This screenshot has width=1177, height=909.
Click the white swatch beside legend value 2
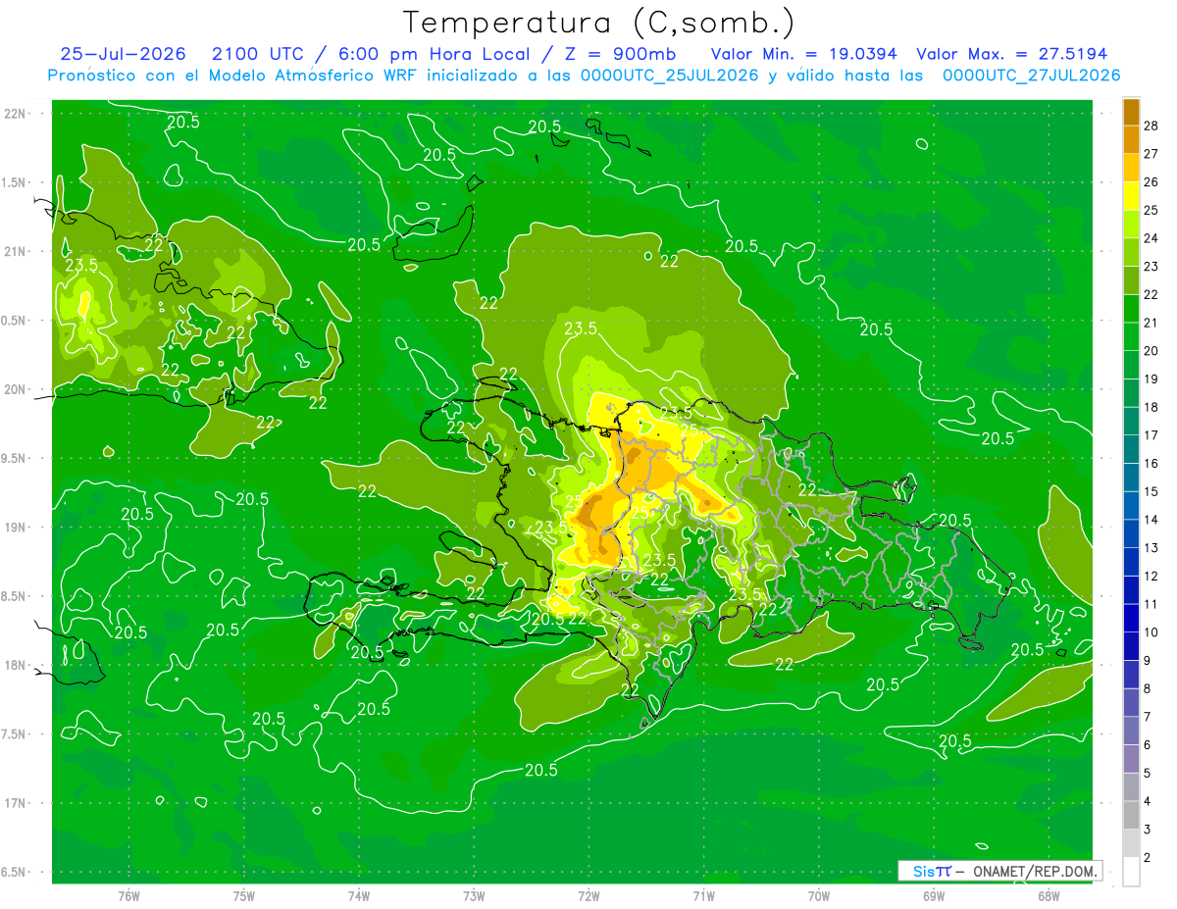point(1131,872)
